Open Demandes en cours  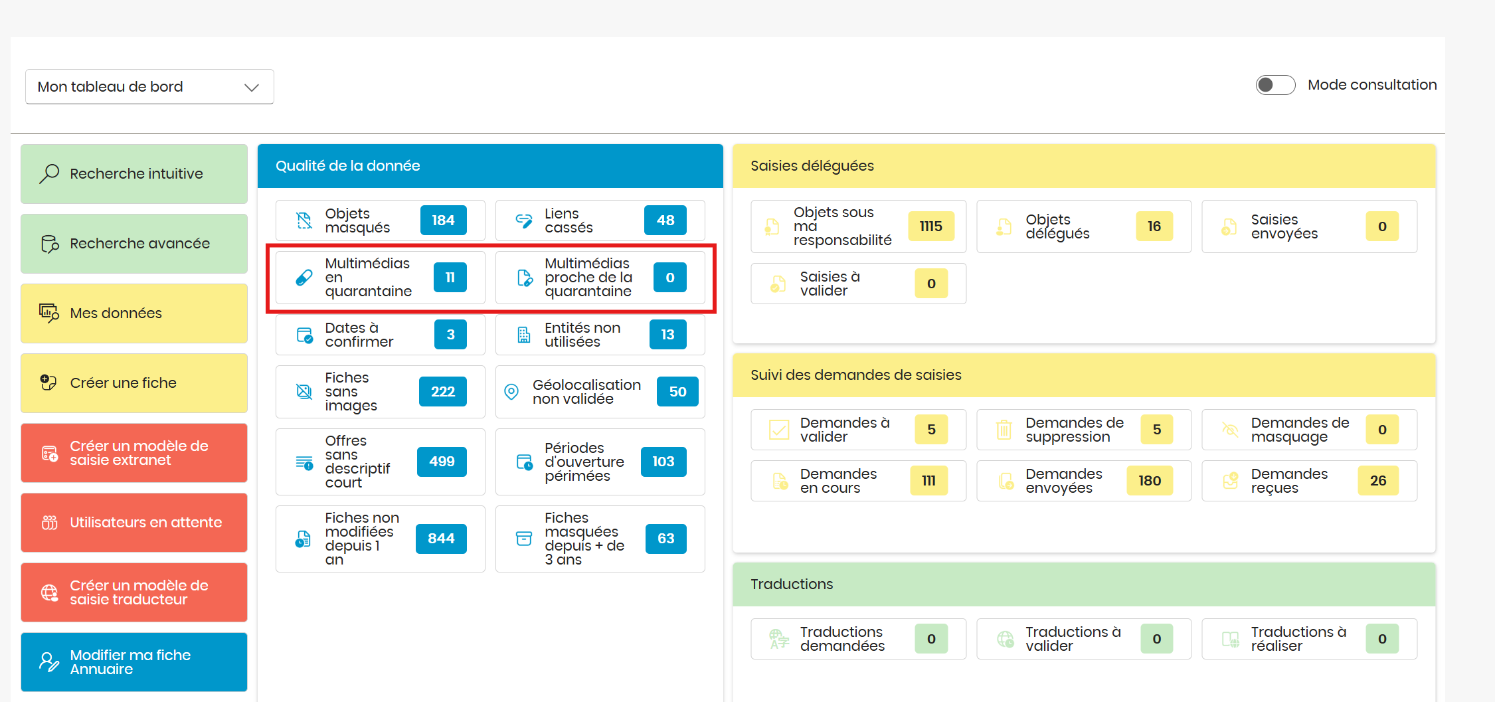tap(858, 481)
